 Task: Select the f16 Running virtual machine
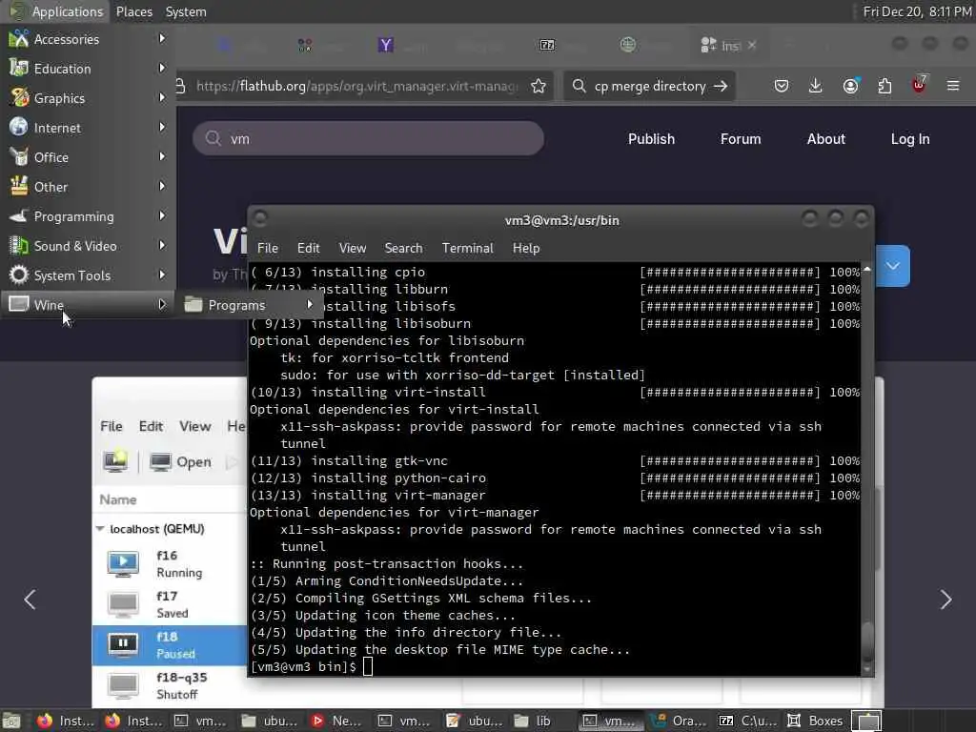(x=170, y=563)
